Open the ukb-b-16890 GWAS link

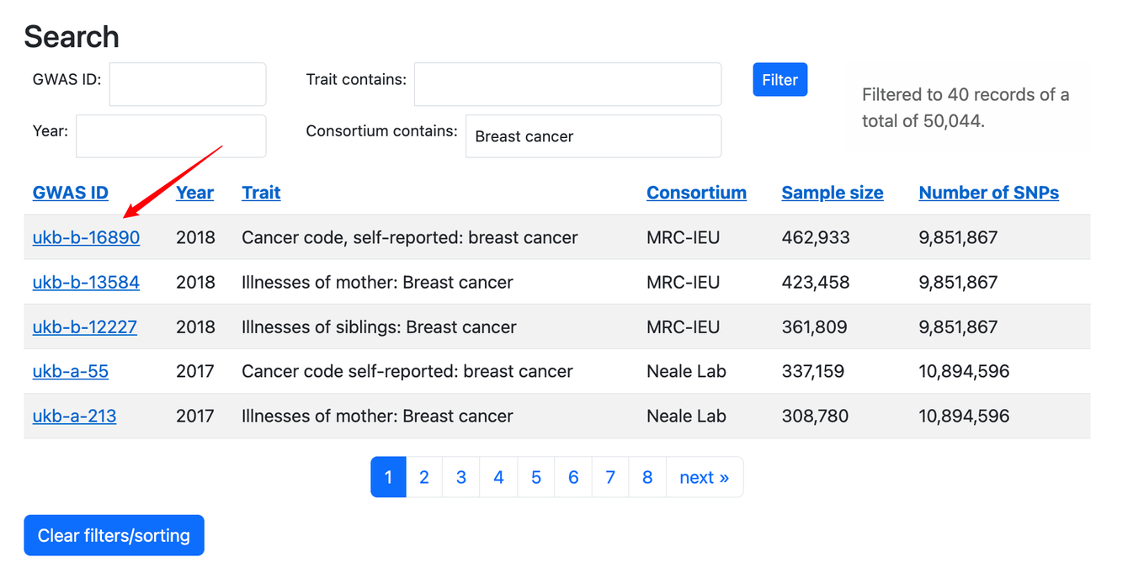86,237
